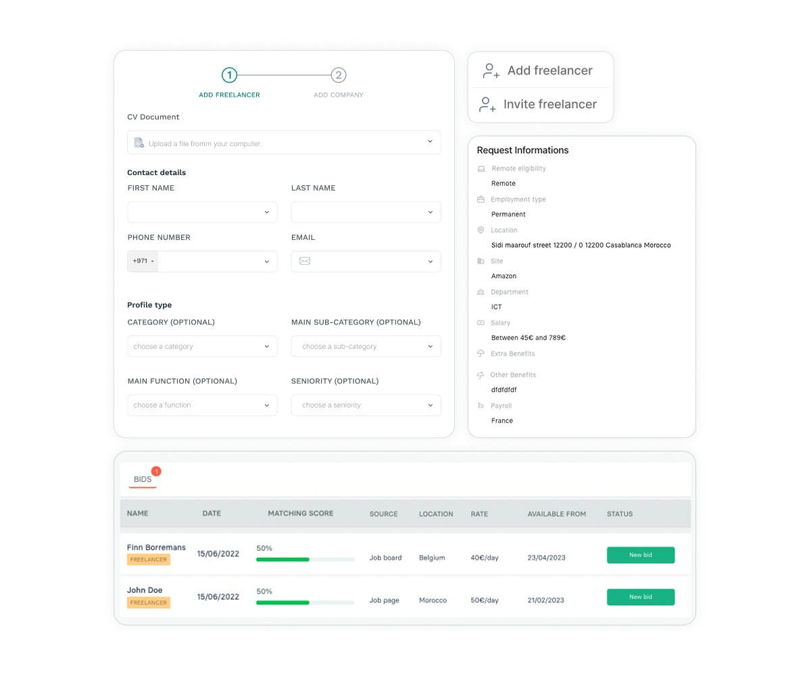Viewport: 811px width, 676px height.
Task: Click the Add freelancer person-plus icon
Action: 491,71
